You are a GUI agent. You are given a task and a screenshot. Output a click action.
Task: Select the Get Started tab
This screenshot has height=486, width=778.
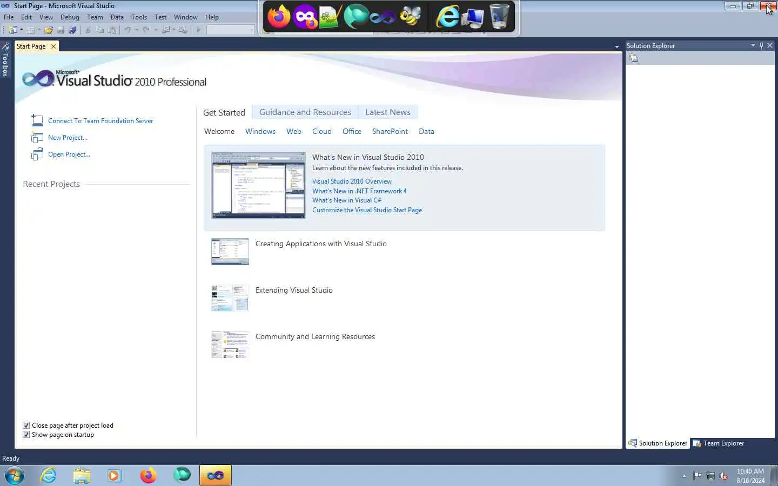click(224, 112)
